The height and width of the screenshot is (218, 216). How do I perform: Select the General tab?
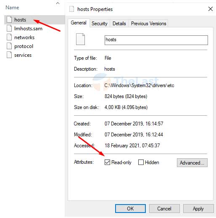pos(79,23)
